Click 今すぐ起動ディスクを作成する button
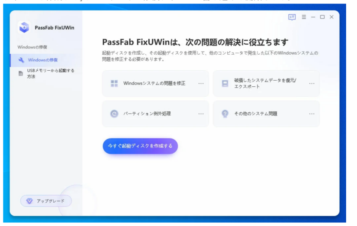This screenshot has width=357, height=226. point(140,146)
